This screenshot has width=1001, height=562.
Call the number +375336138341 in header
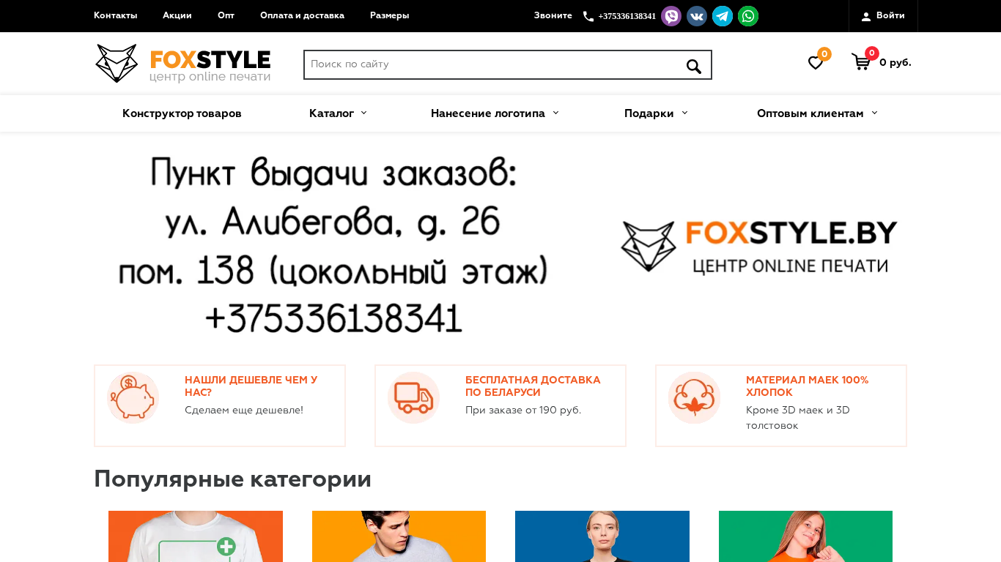click(x=627, y=16)
